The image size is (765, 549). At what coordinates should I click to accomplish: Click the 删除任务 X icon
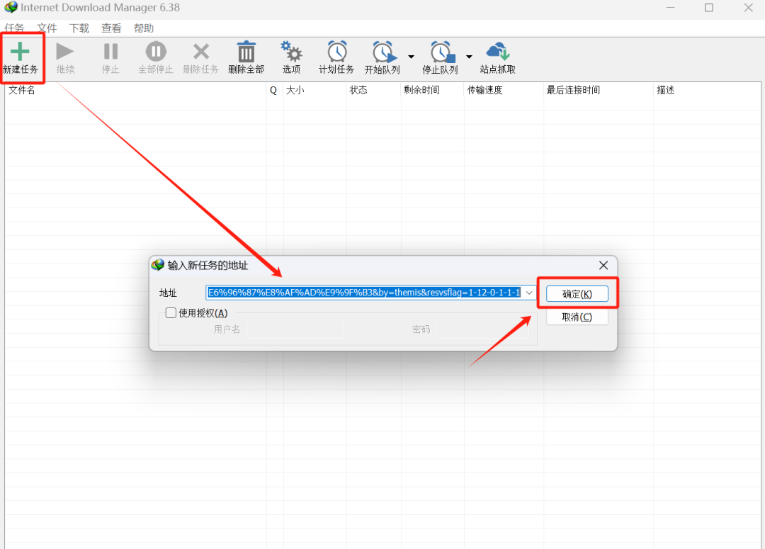(201, 51)
